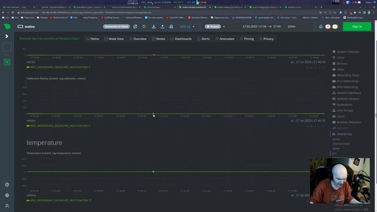Click the browser address bar

point(168,12)
